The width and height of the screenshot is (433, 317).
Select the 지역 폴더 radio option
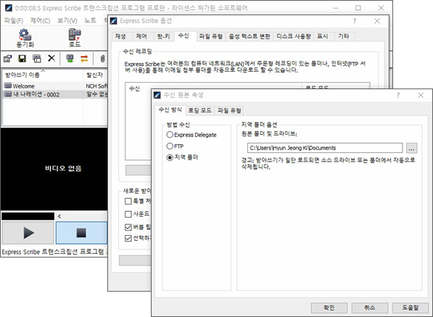coord(170,157)
